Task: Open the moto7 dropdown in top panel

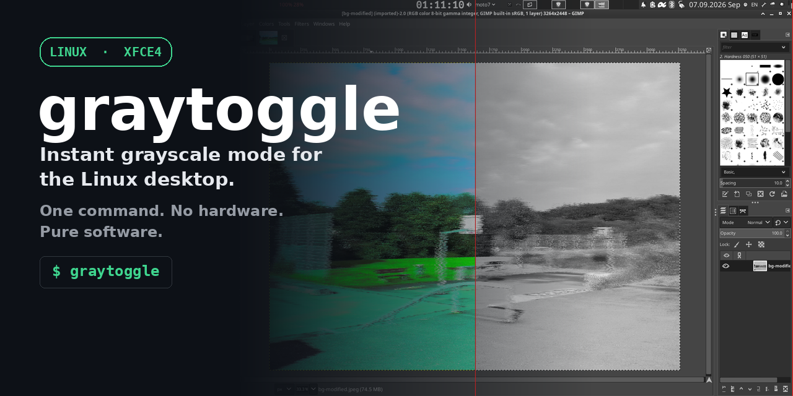Action: point(485,4)
